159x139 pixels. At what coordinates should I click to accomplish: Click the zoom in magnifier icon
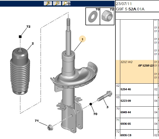[48, 3]
